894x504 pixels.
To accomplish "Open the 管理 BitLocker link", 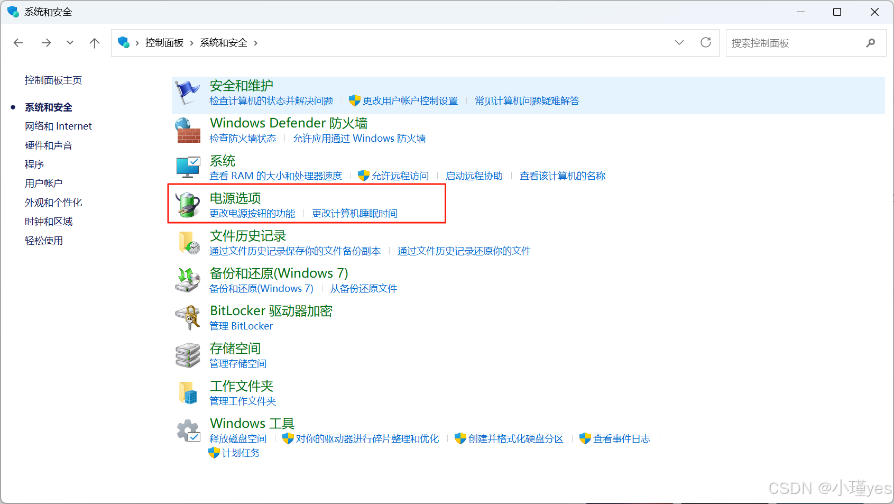I will pos(241,326).
